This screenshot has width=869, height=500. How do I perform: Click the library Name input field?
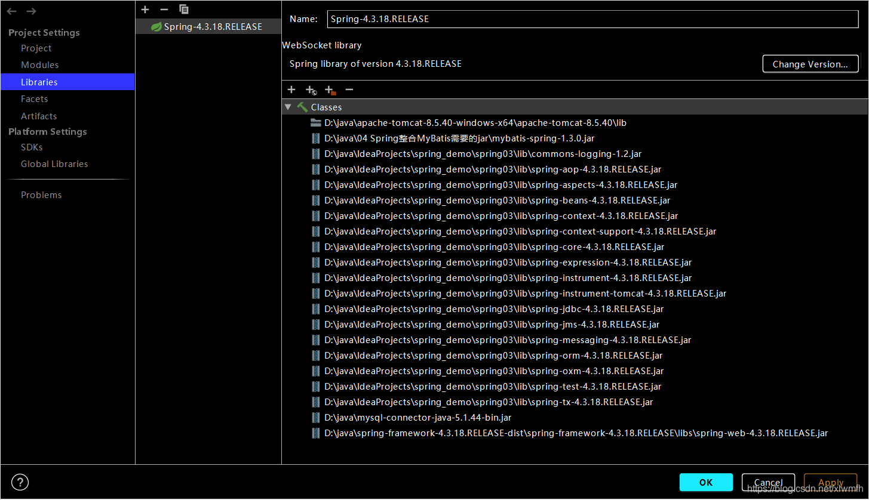click(593, 19)
